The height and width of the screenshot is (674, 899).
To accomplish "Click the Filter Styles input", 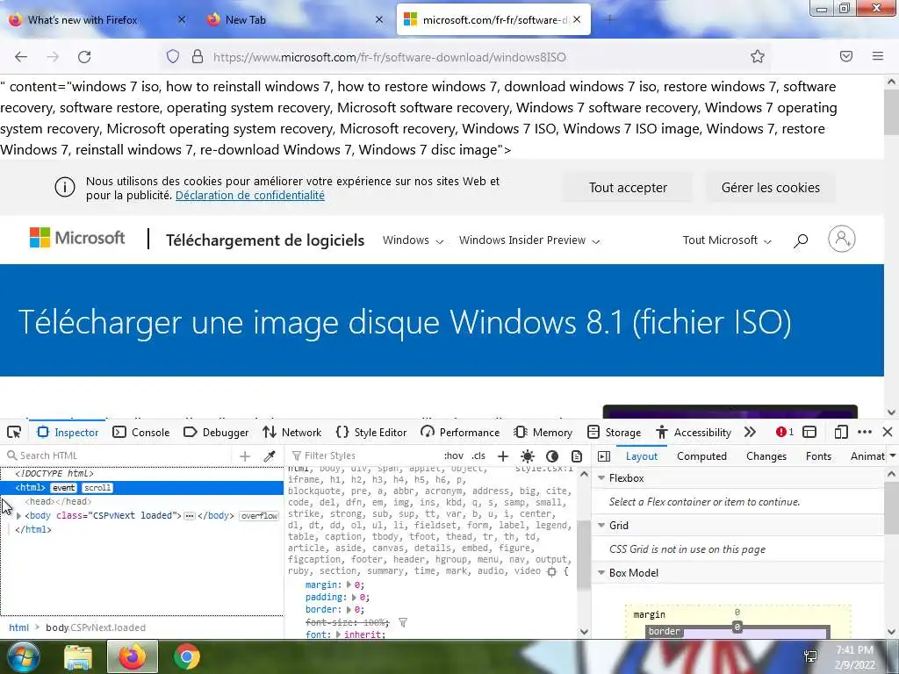I will [364, 455].
